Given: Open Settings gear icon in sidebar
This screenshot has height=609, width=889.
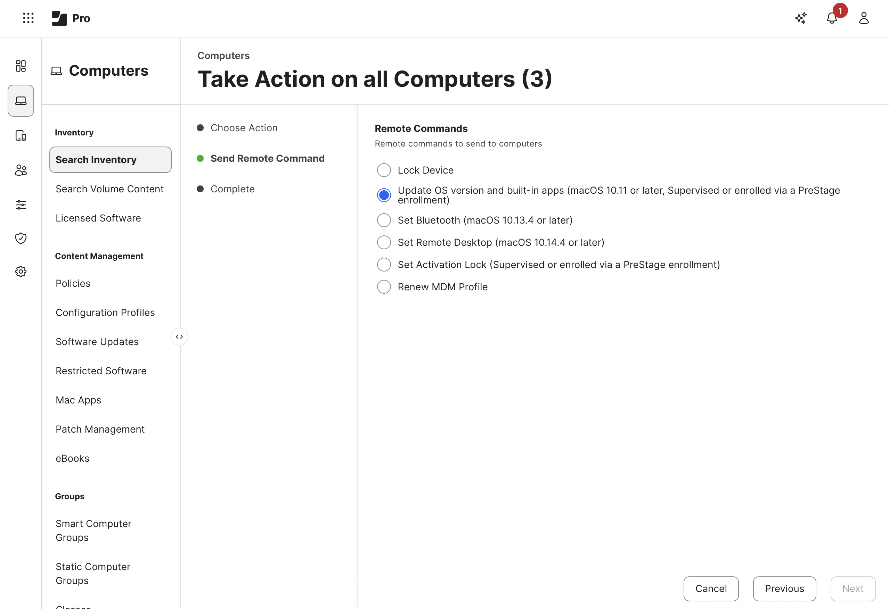Looking at the screenshot, I should [21, 272].
